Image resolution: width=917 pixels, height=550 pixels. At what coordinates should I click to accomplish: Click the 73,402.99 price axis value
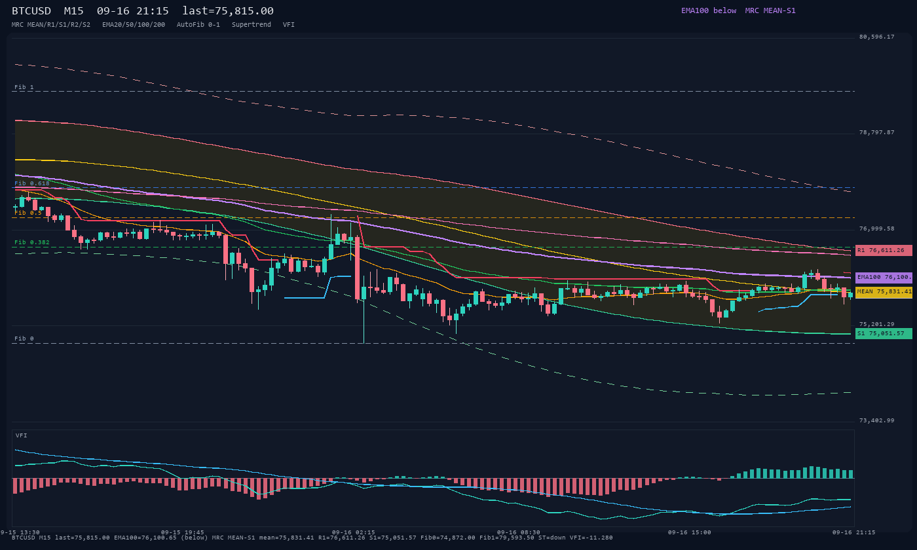[x=876, y=420]
